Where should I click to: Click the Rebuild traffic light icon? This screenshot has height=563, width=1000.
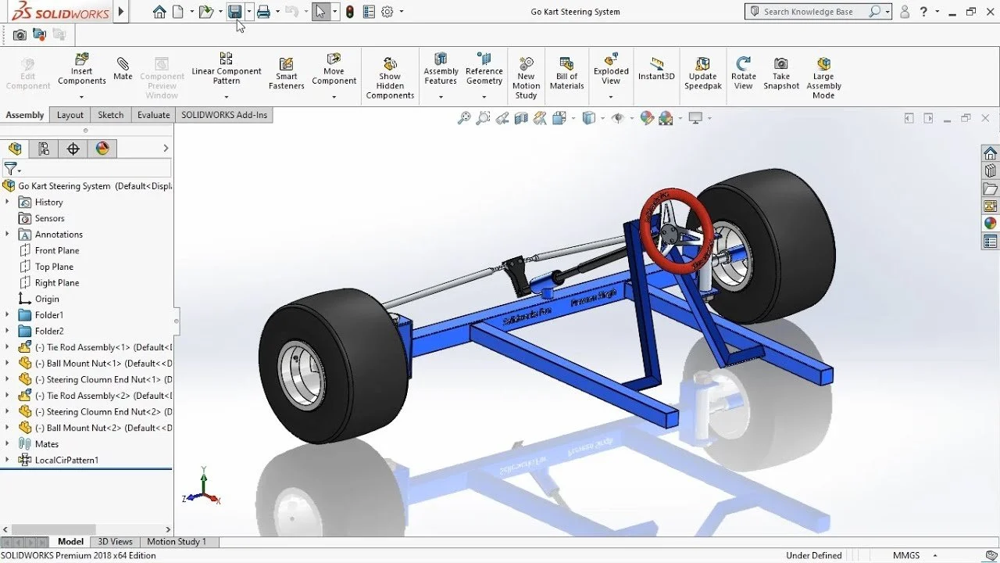pos(349,12)
